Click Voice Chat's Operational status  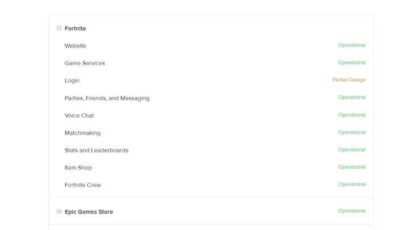[x=352, y=115]
